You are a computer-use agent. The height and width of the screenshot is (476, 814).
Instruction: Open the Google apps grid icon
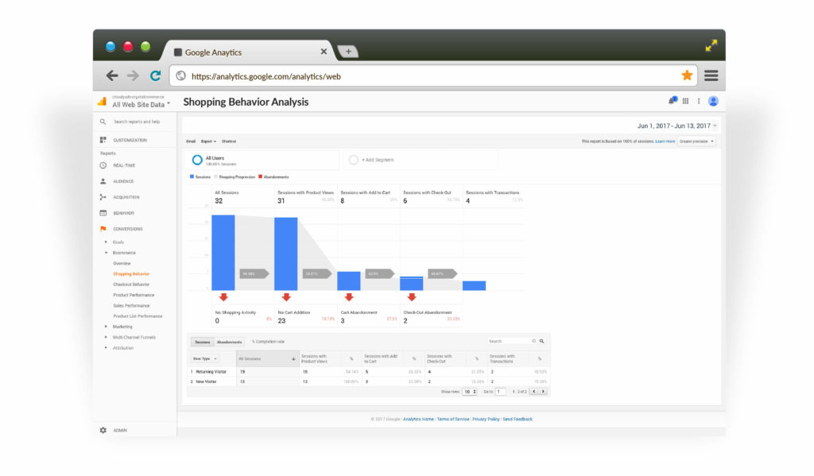point(685,100)
